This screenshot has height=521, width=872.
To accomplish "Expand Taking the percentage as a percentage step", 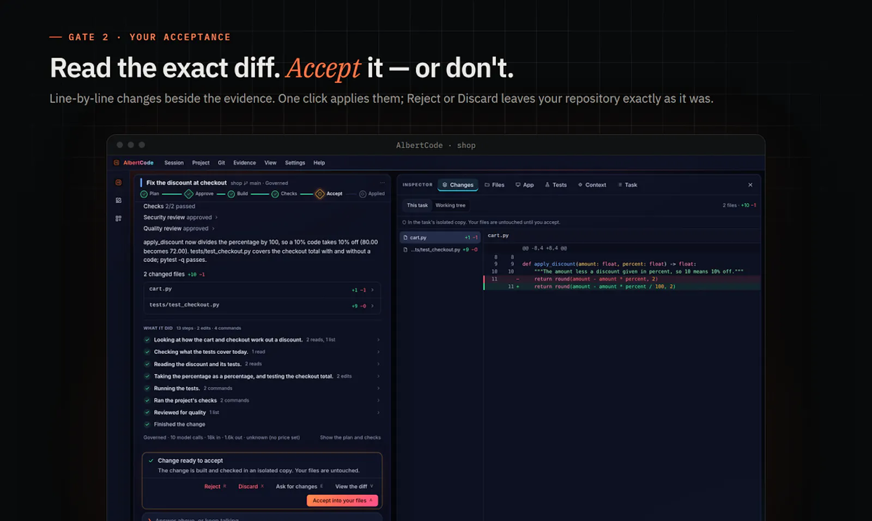I will coord(262,376).
